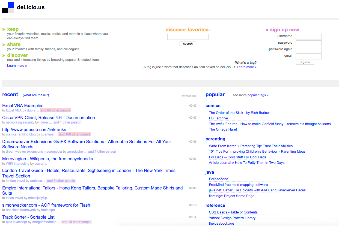
Task: Open CSS Basics Table of Contents
Action: (233, 212)
